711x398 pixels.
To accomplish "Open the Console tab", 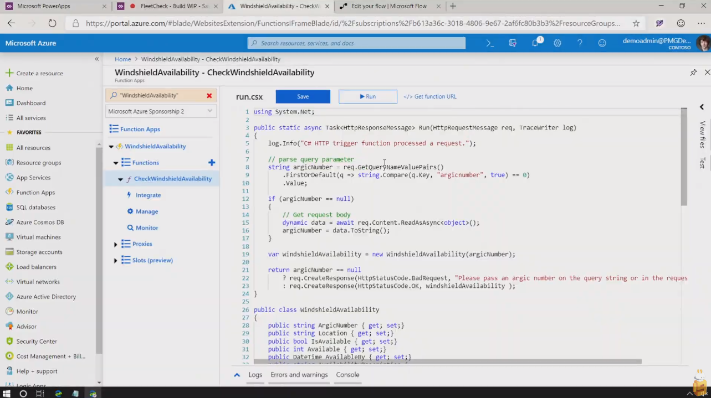I will tap(347, 375).
